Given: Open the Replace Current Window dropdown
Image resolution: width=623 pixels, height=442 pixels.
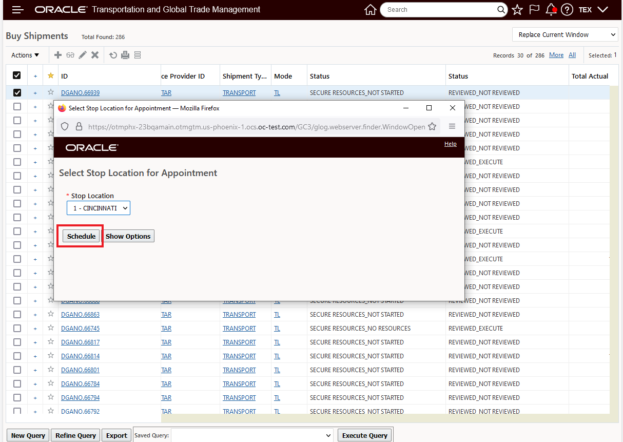Looking at the screenshot, I should point(565,34).
